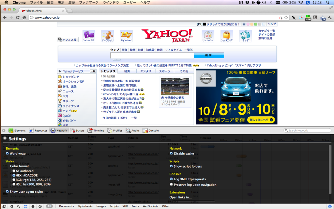
Task: Open the Timeline panel
Action: (x=96, y=131)
